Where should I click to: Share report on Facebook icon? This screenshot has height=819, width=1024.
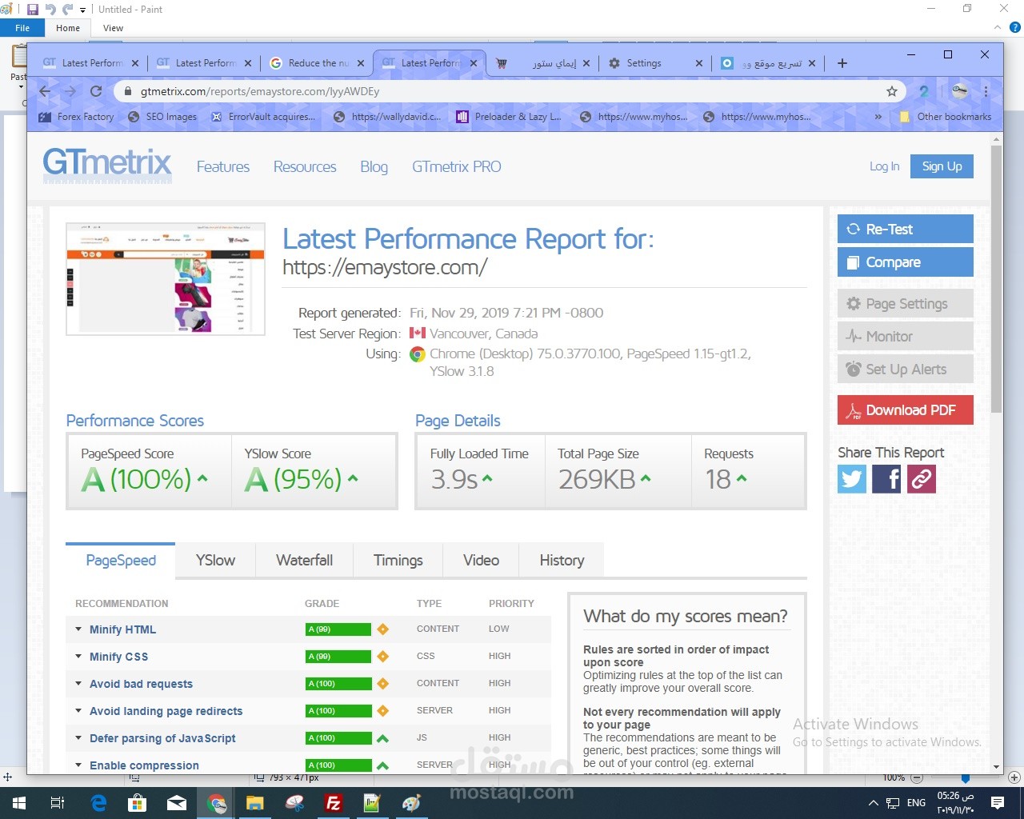[x=886, y=479]
